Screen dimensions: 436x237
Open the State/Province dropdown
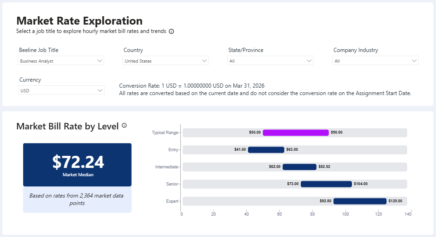click(270, 61)
